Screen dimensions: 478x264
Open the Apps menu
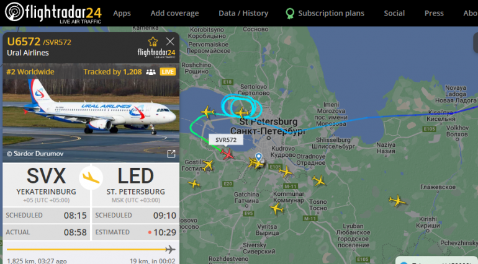[122, 14]
